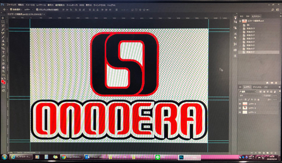Open the フィルター (Filter) menu
Viewport: 282px width, 163px height.
[72, 5]
